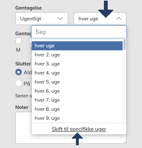Image resolution: width=142 pixels, height=148 pixels.
Task: Choose hver 5. uge option
Action: coord(77,82)
